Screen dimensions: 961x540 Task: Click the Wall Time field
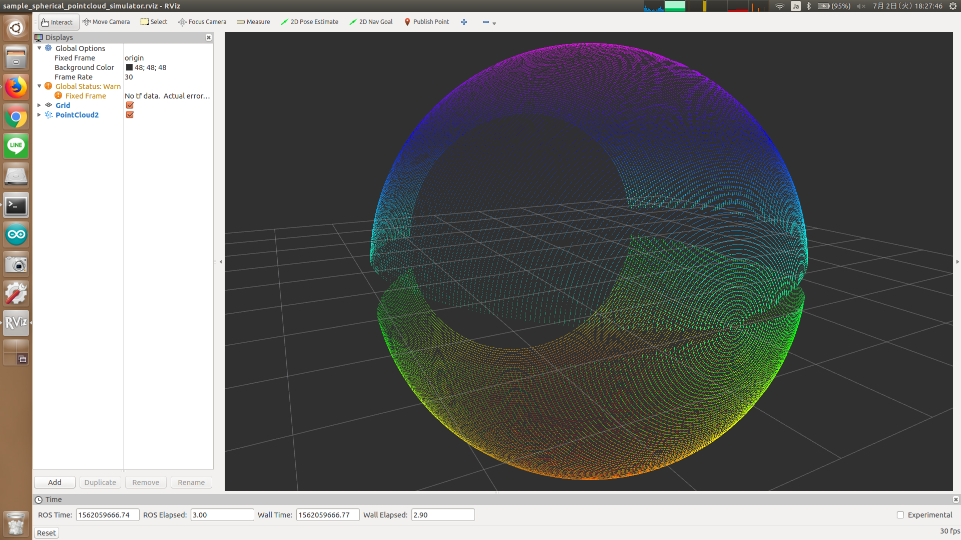point(328,515)
